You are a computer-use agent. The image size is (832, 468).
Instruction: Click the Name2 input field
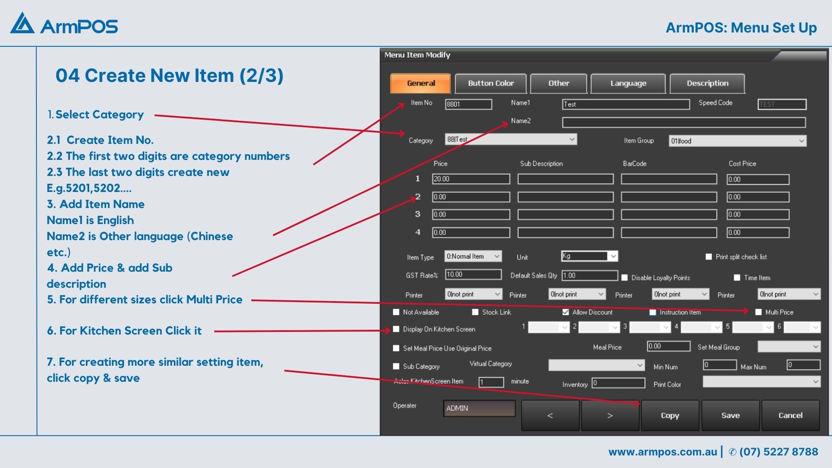click(683, 123)
